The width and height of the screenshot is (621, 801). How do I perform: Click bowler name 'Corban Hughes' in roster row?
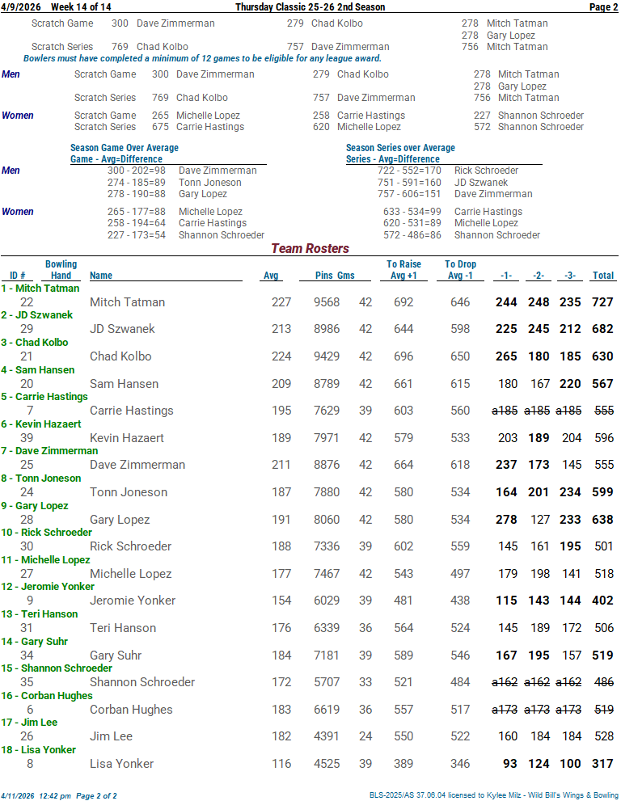tap(131, 710)
